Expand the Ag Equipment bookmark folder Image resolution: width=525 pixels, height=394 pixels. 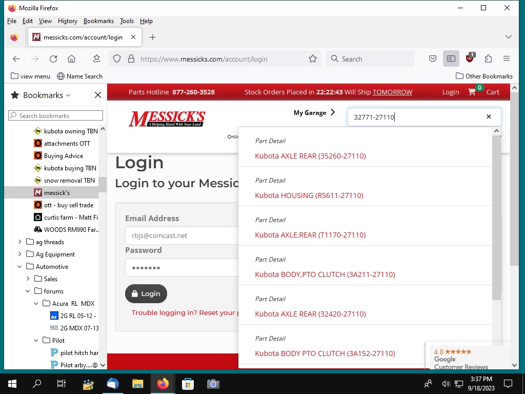(x=19, y=254)
